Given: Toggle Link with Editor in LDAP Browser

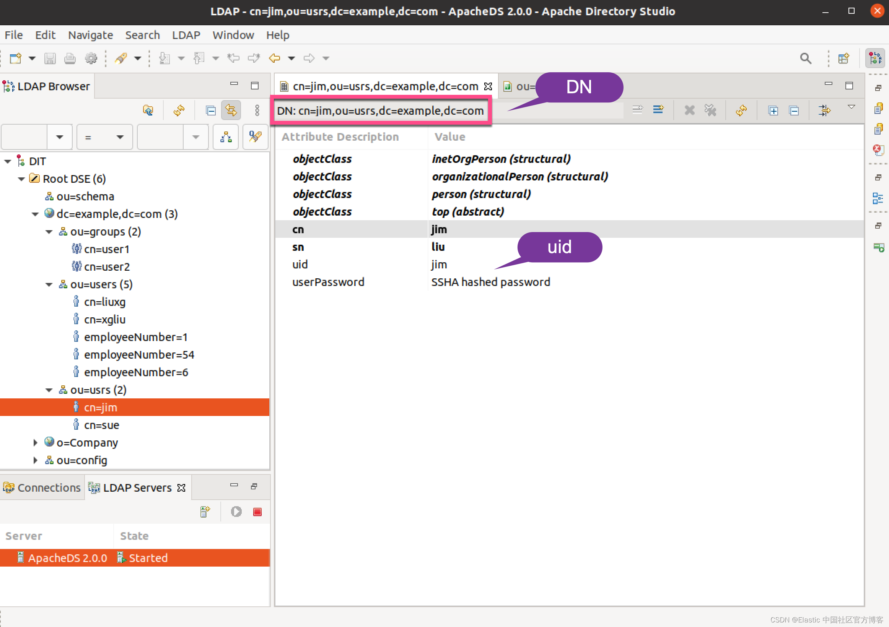Looking at the screenshot, I should (x=231, y=111).
